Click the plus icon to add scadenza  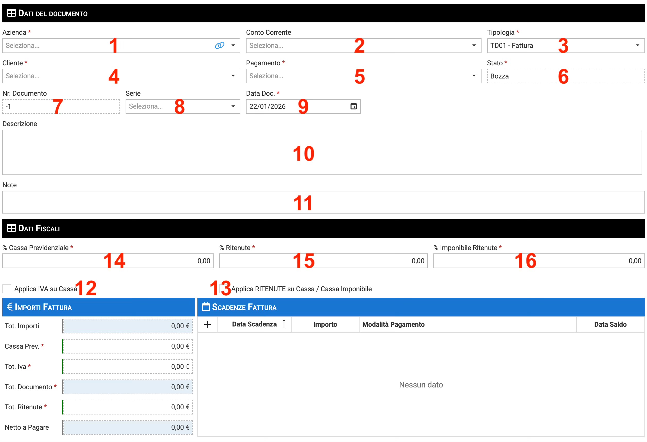point(207,324)
